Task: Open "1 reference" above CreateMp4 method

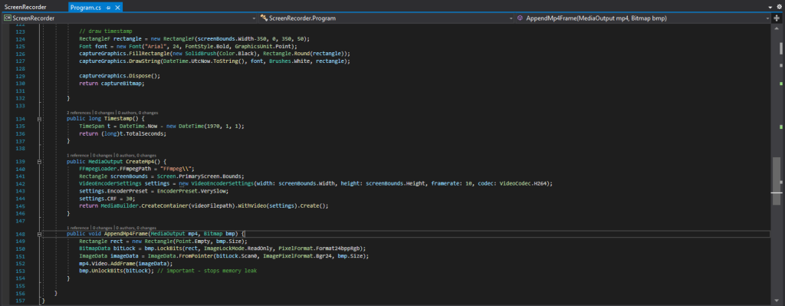Action: pos(77,155)
